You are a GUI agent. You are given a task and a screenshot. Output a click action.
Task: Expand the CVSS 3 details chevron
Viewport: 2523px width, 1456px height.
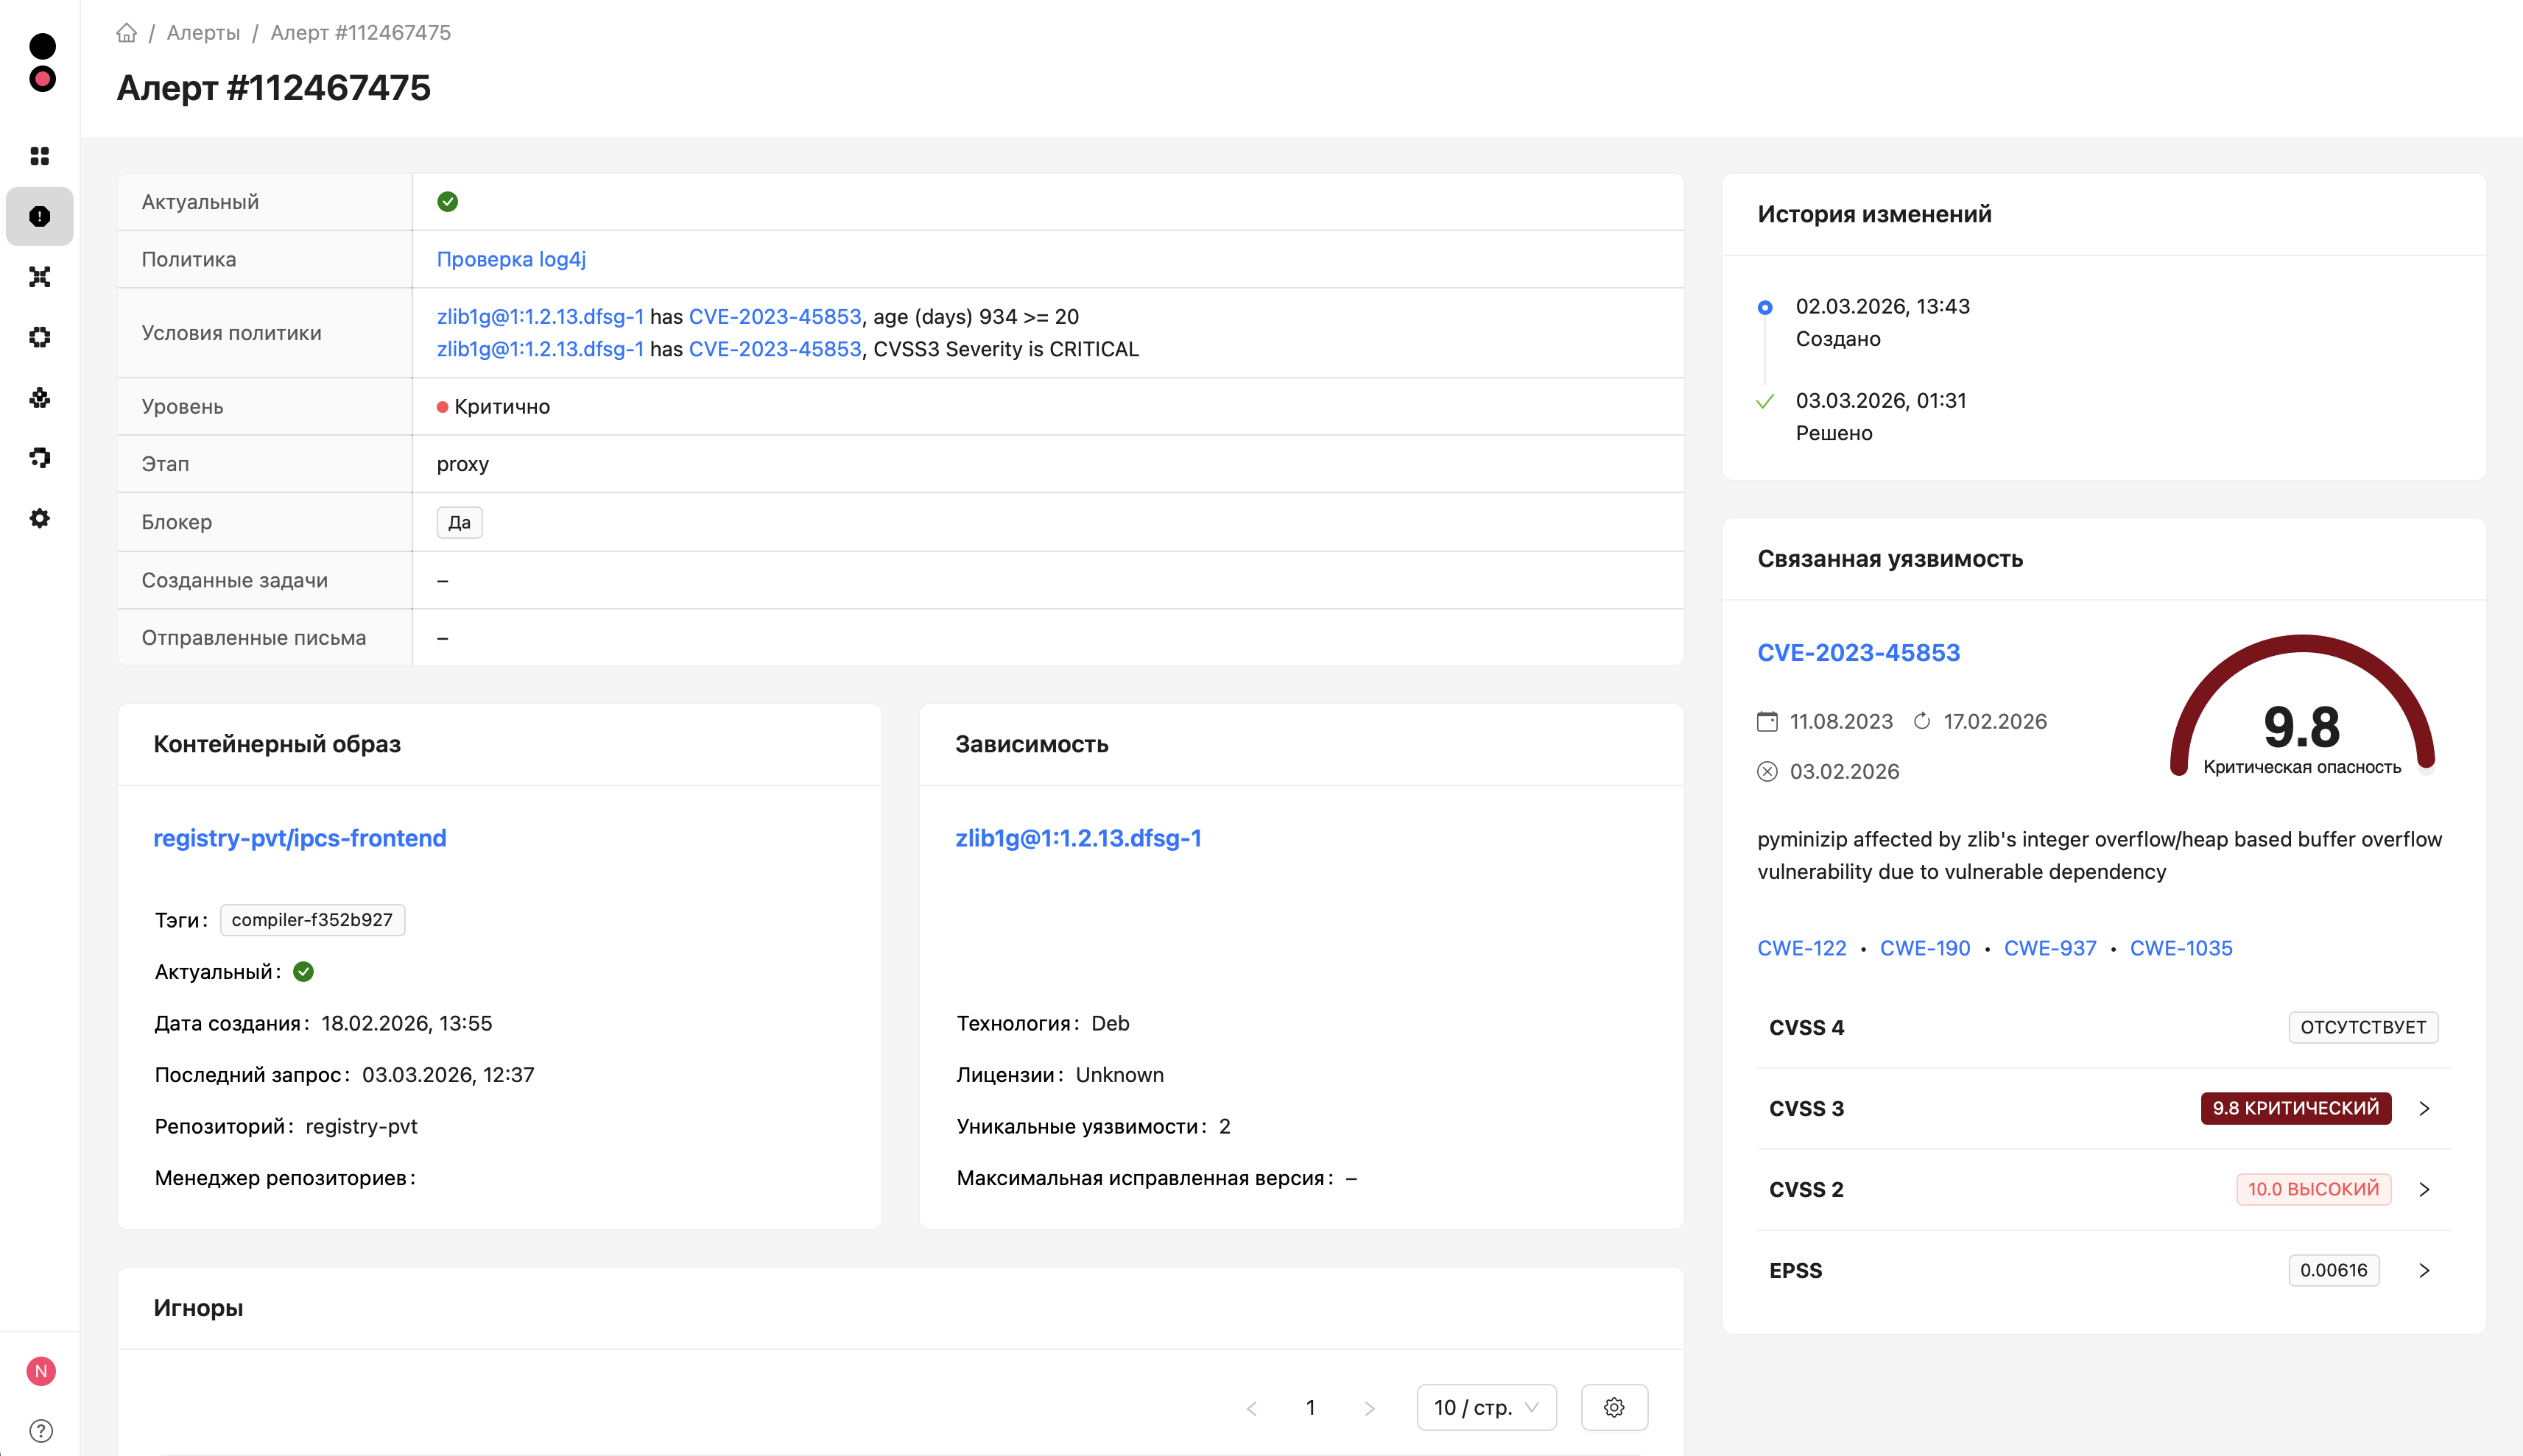pyautogui.click(x=2424, y=1108)
